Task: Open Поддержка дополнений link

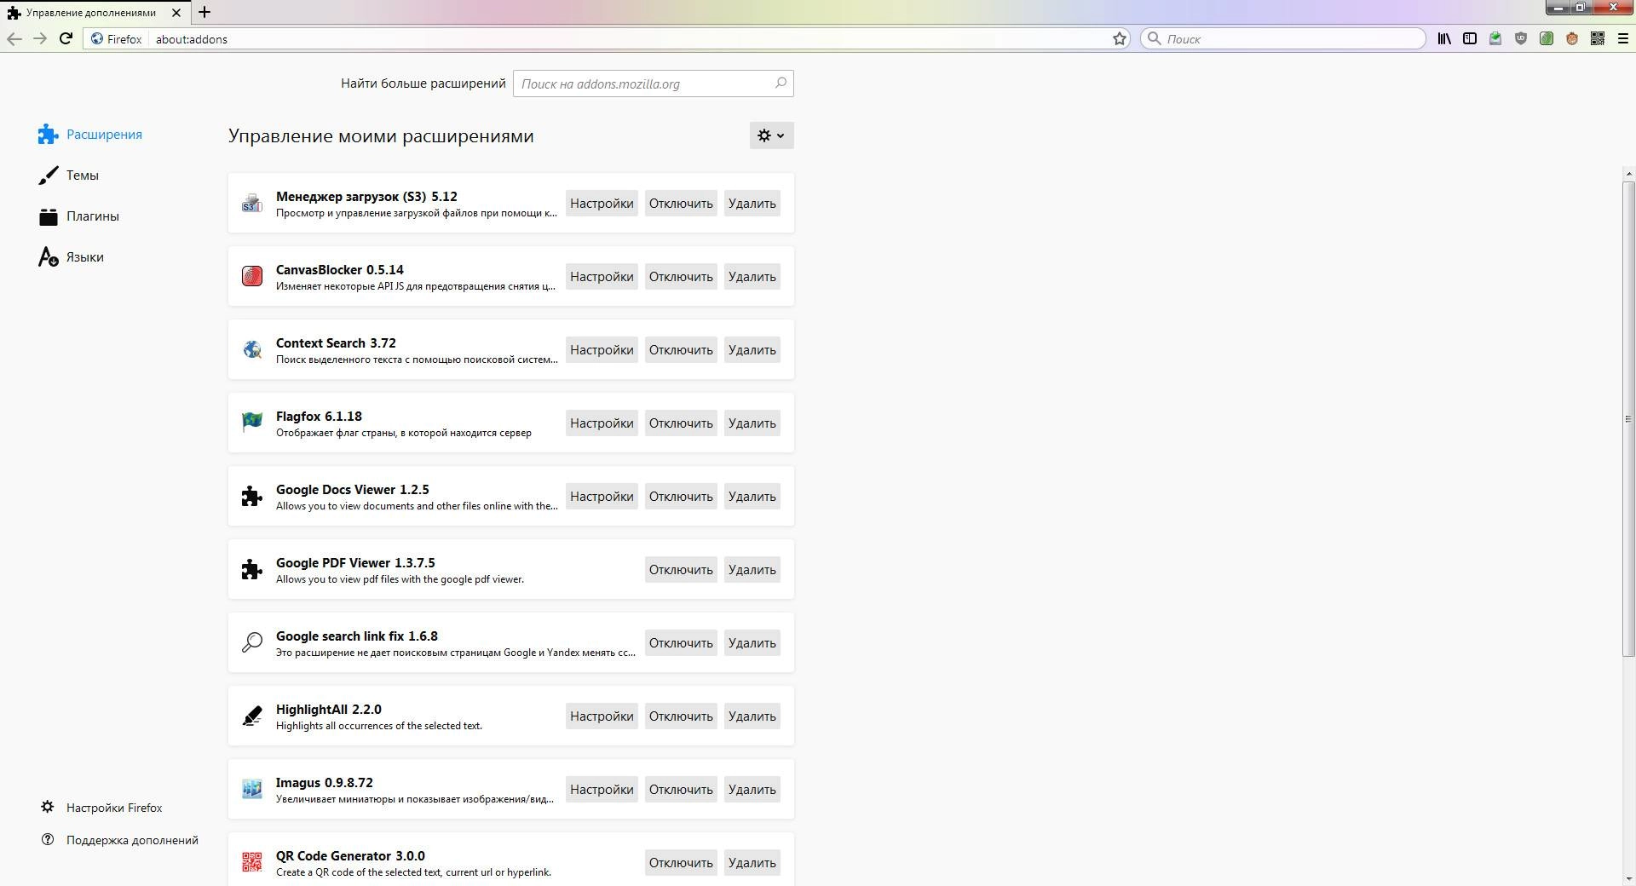Action: [120, 840]
